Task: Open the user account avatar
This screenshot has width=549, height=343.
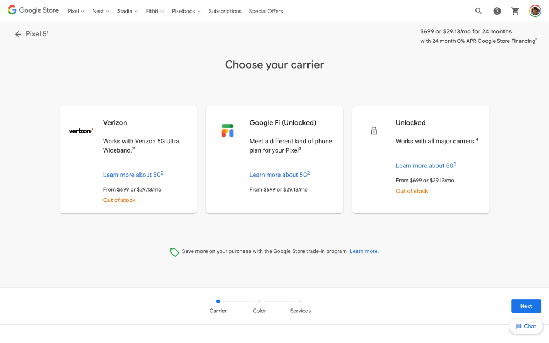Action: point(535,11)
